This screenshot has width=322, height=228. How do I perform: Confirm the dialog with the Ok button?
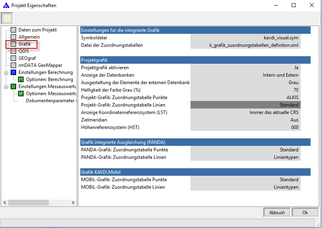[x=305, y=212]
